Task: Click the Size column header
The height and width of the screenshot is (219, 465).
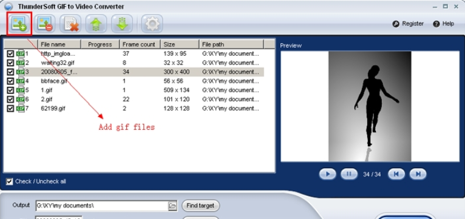Action: click(x=180, y=44)
